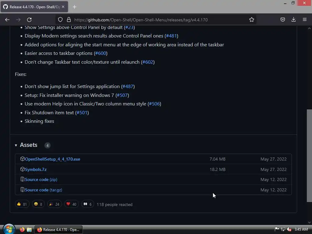This screenshot has height=234, width=312.
Task: Click the 'May 27, 2022' date on the OpenShellSetup row
Action: (x=274, y=159)
